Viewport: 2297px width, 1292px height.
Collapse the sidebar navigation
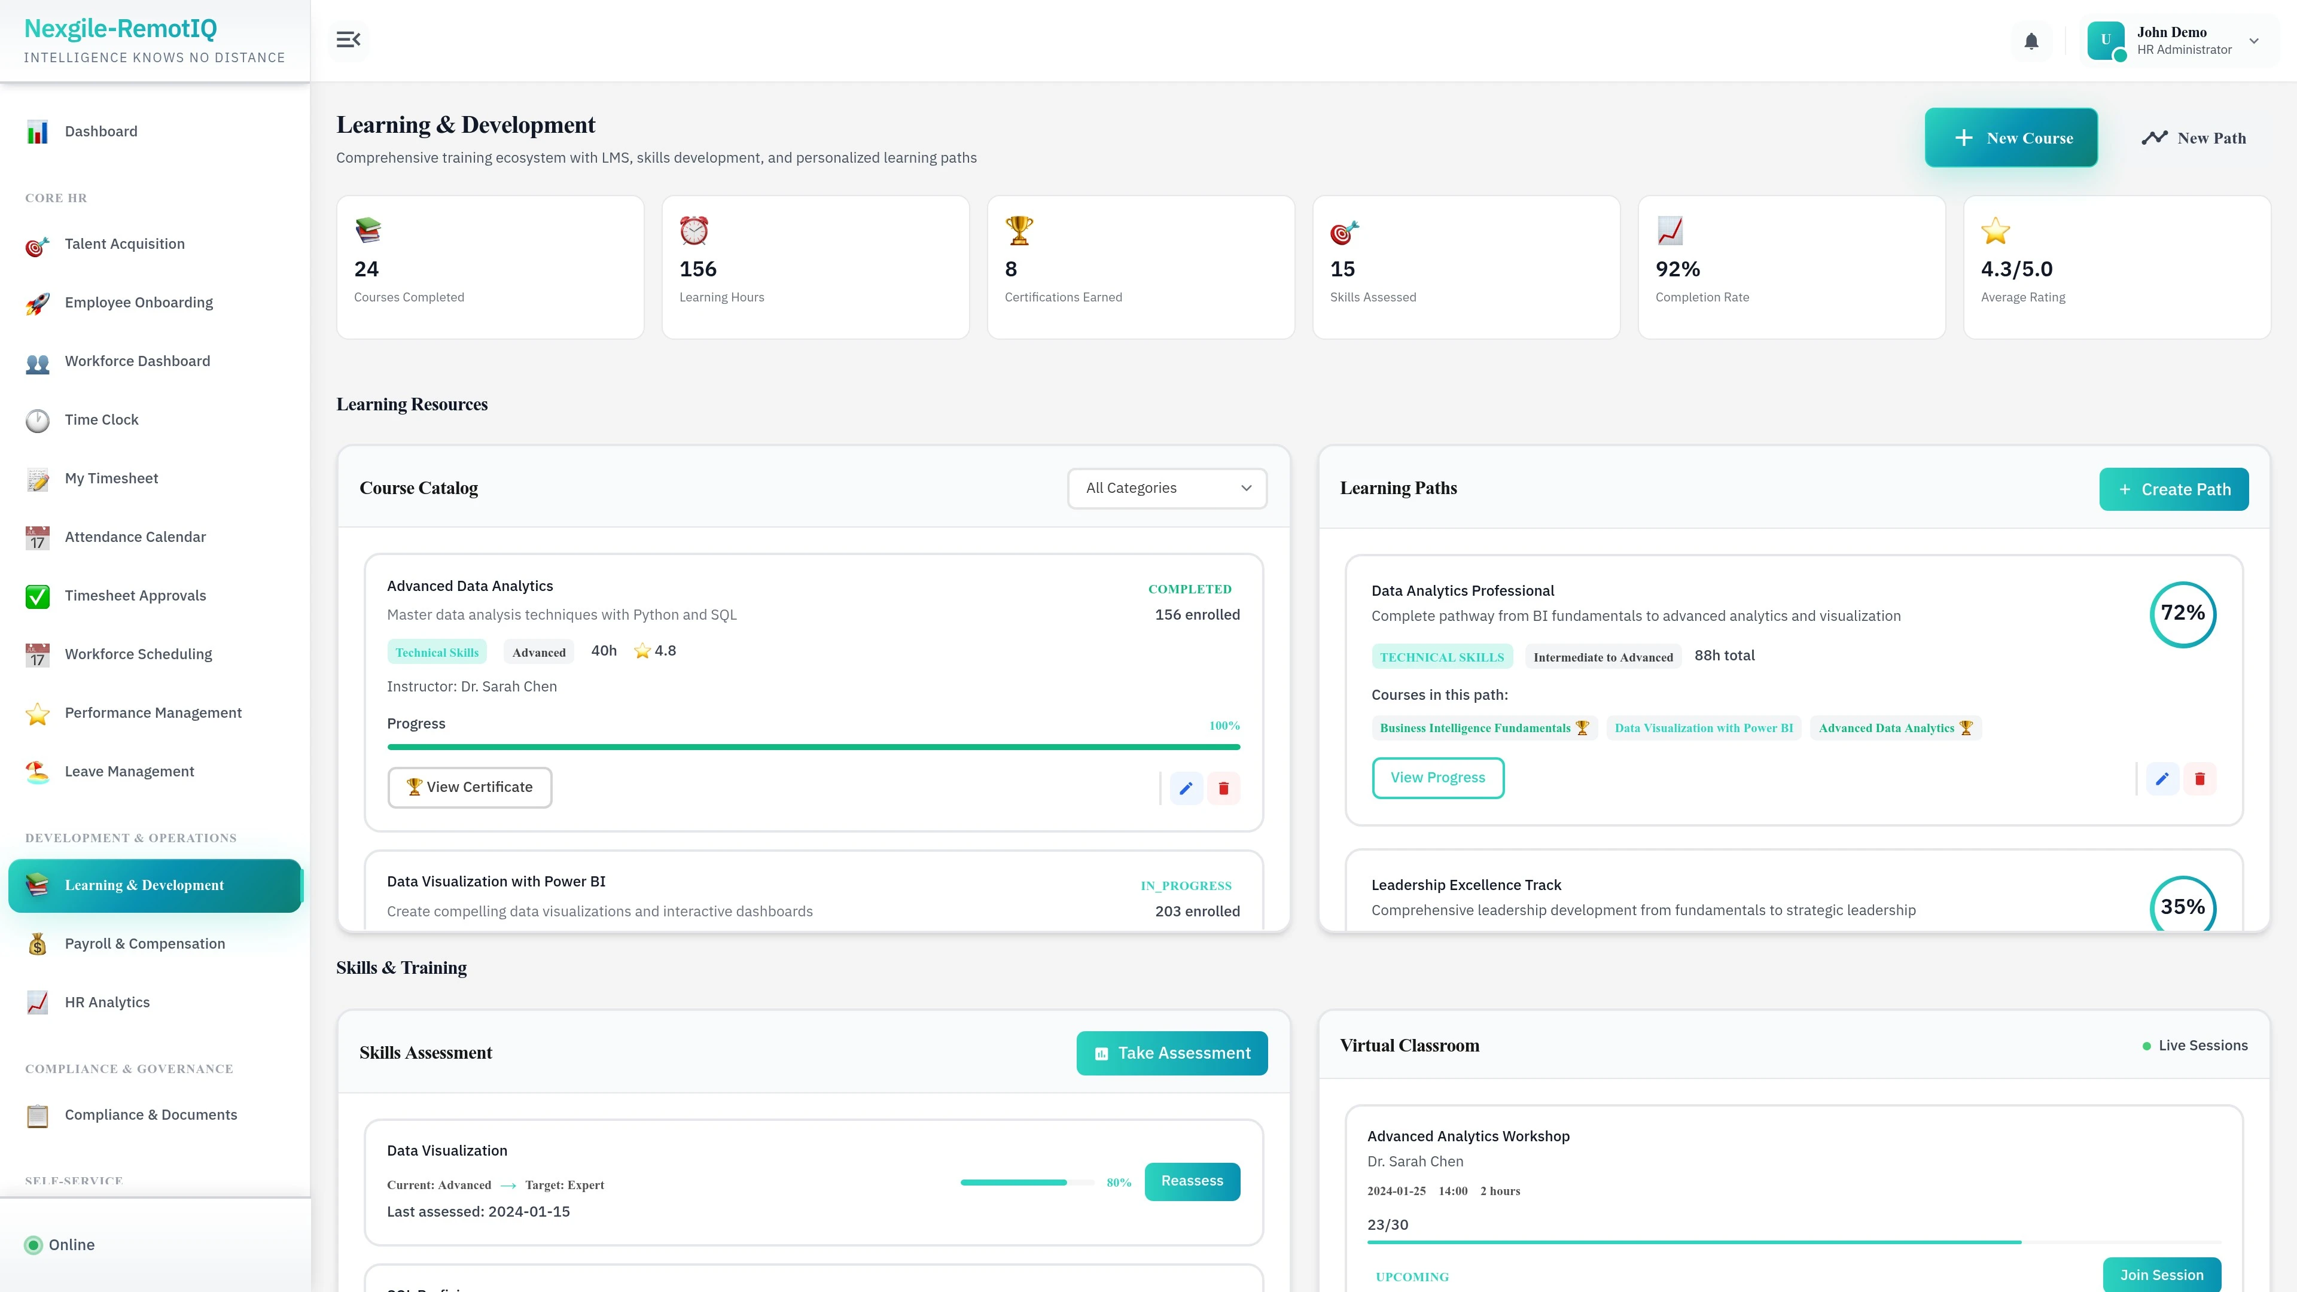[x=348, y=39]
